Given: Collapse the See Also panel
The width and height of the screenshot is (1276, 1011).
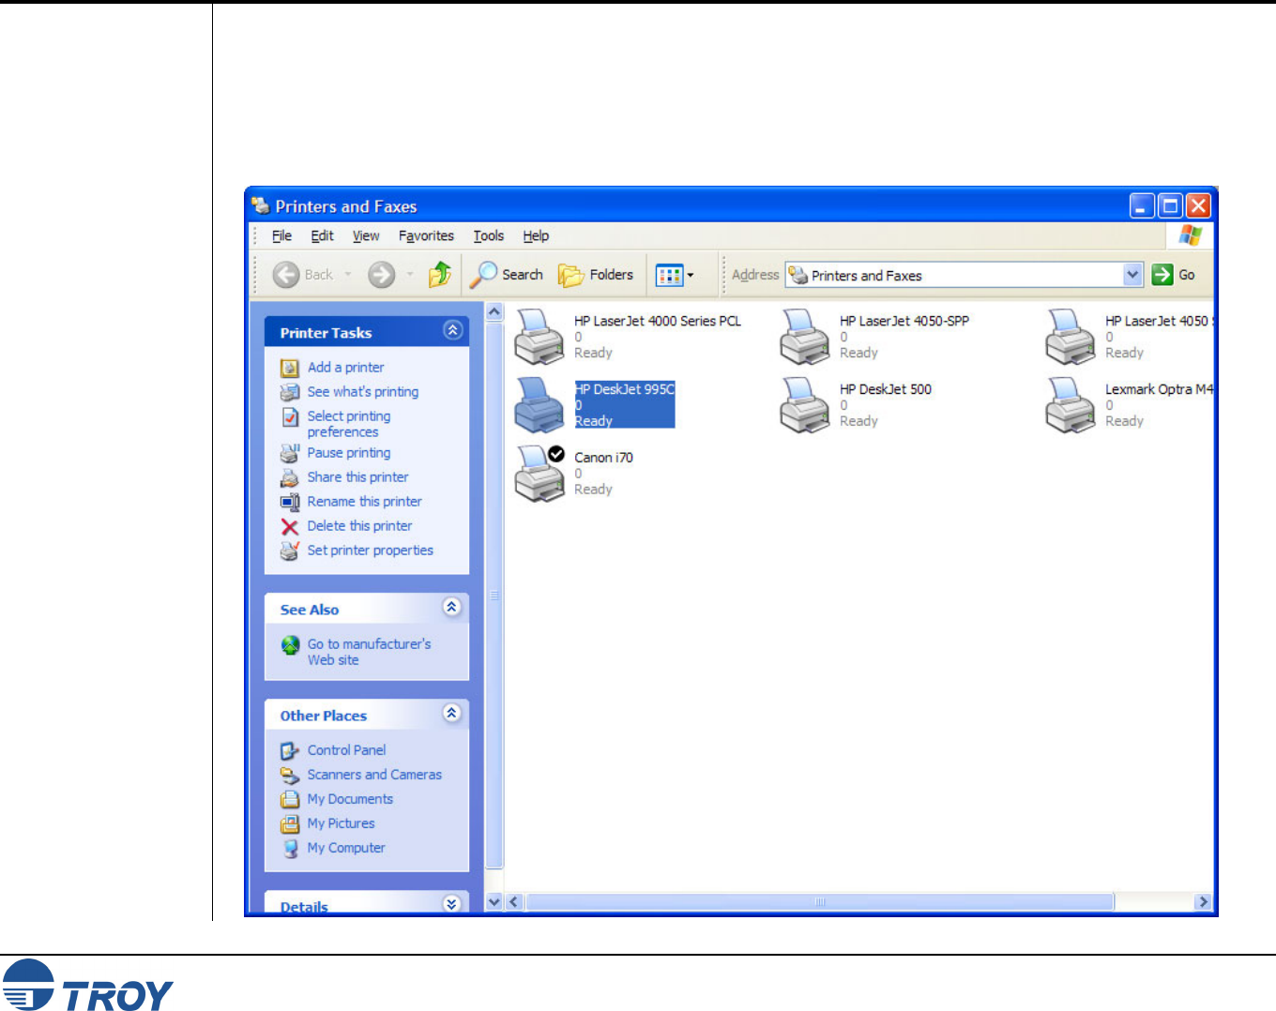Looking at the screenshot, I should point(452,607).
